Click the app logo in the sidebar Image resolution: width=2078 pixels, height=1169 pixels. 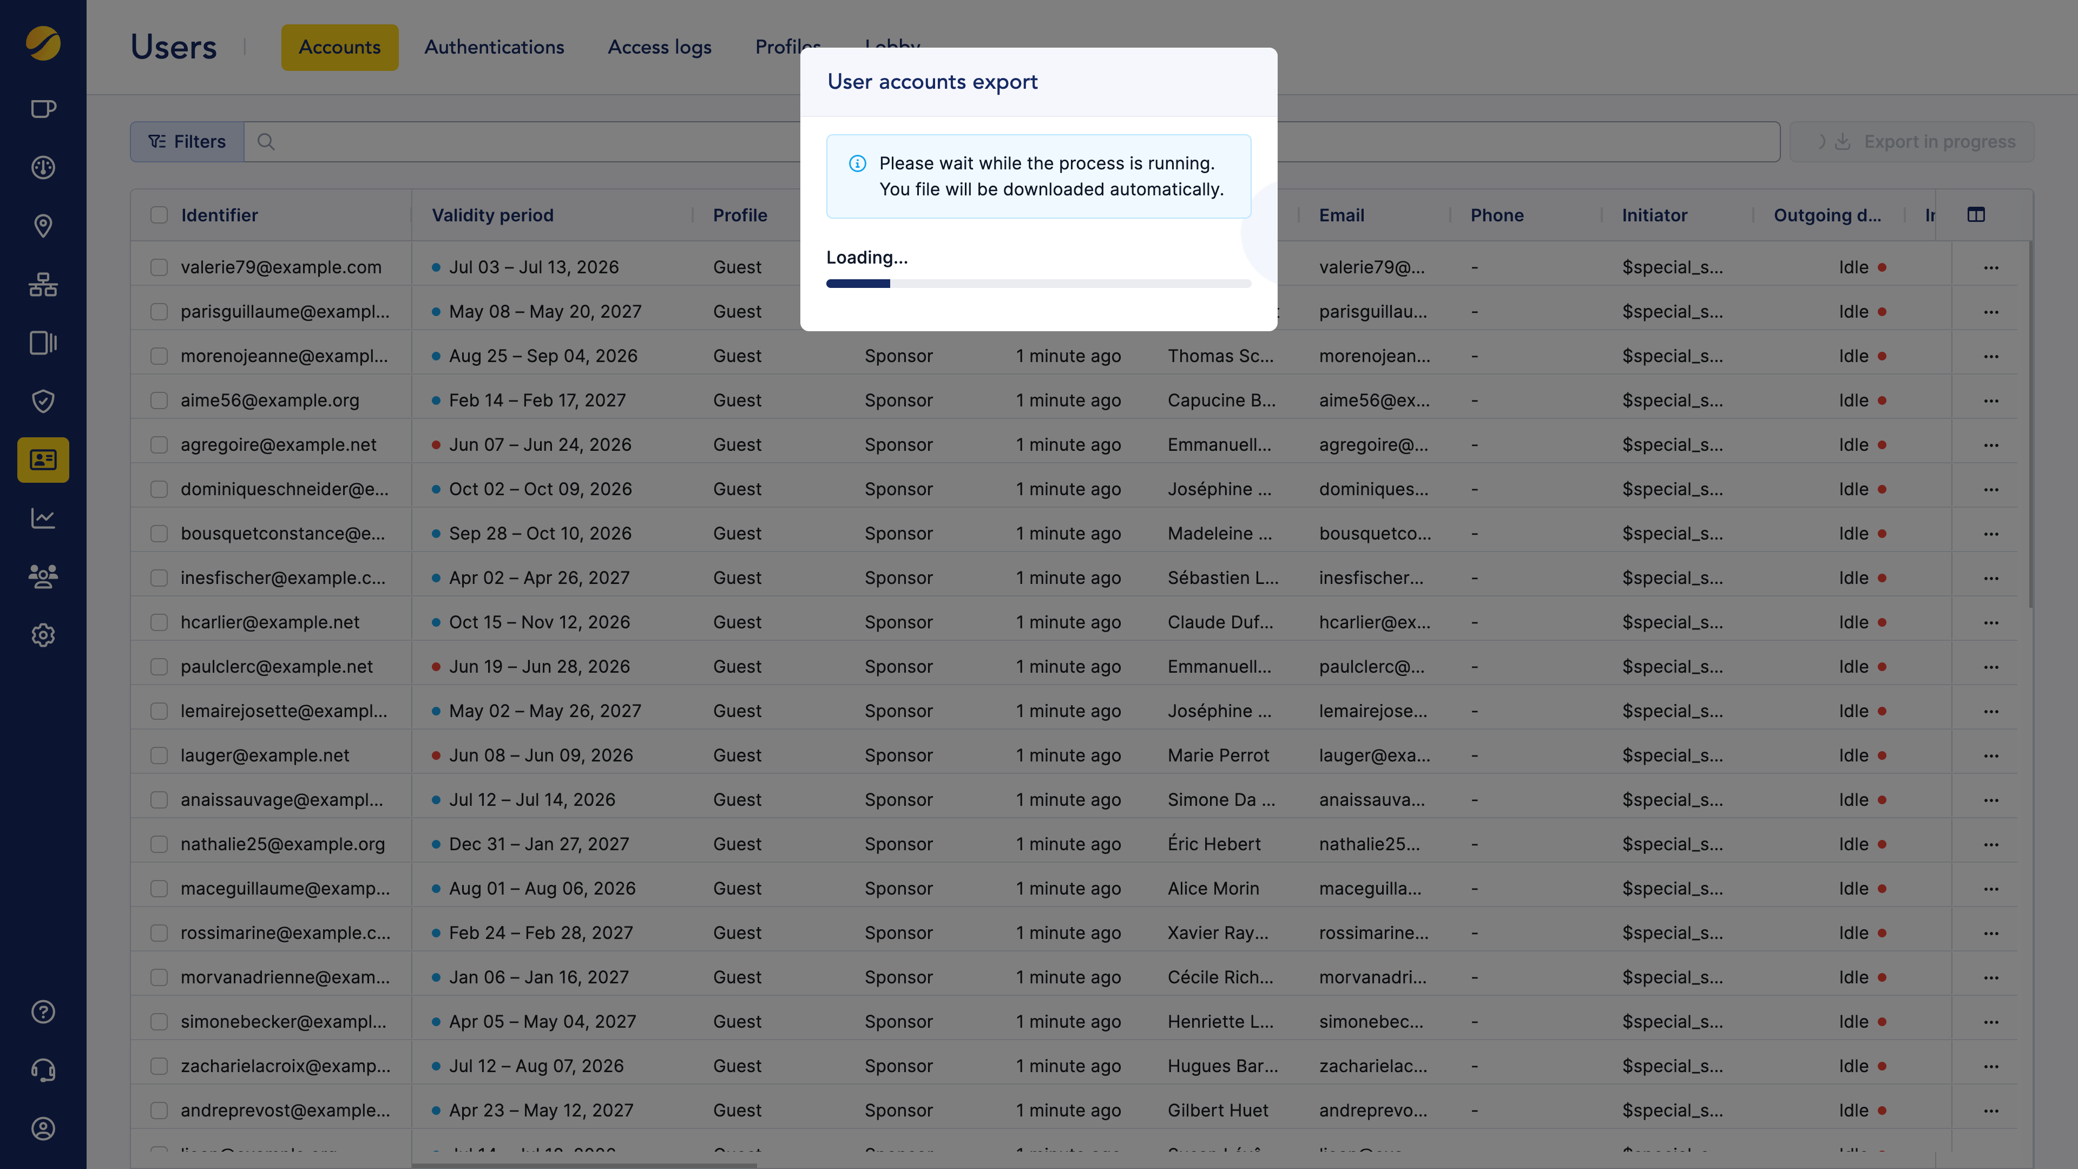click(x=43, y=43)
